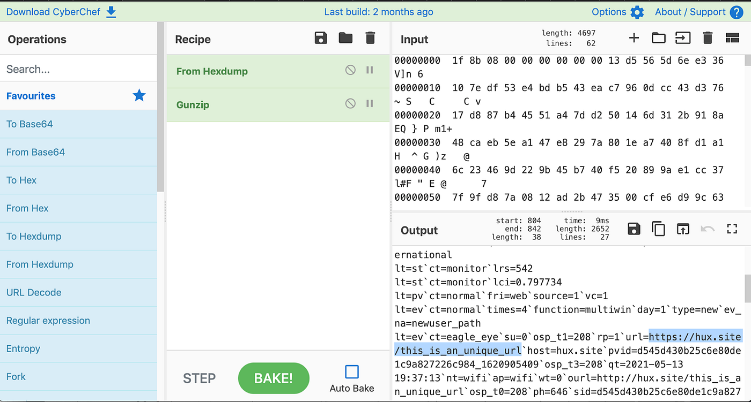Select the From Base64 operation
The width and height of the screenshot is (751, 402).
point(78,152)
